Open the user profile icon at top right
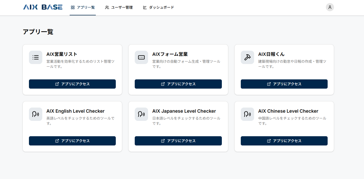The image size is (364, 179). (330, 7)
